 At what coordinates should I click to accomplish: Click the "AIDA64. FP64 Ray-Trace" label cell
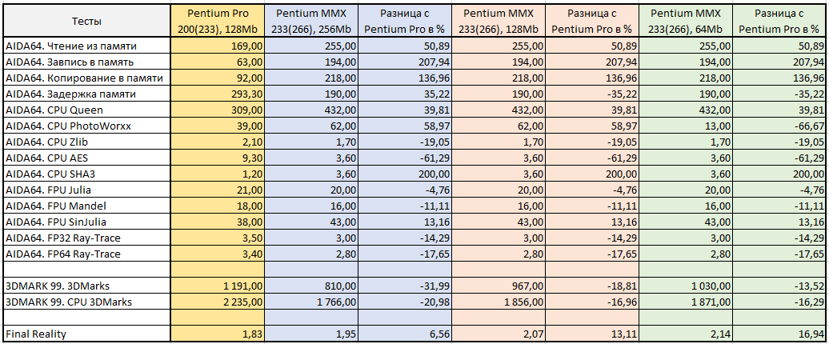click(x=86, y=254)
